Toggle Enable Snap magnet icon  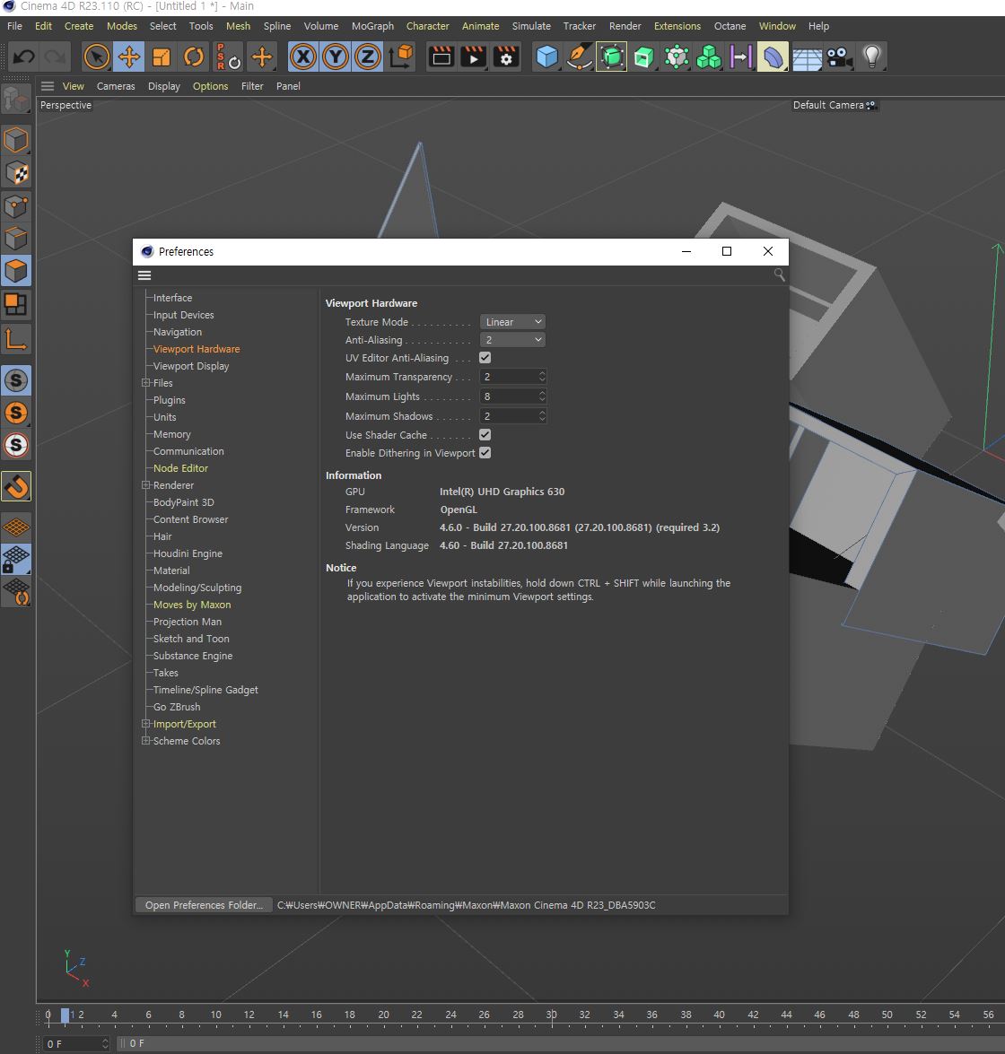tap(16, 486)
